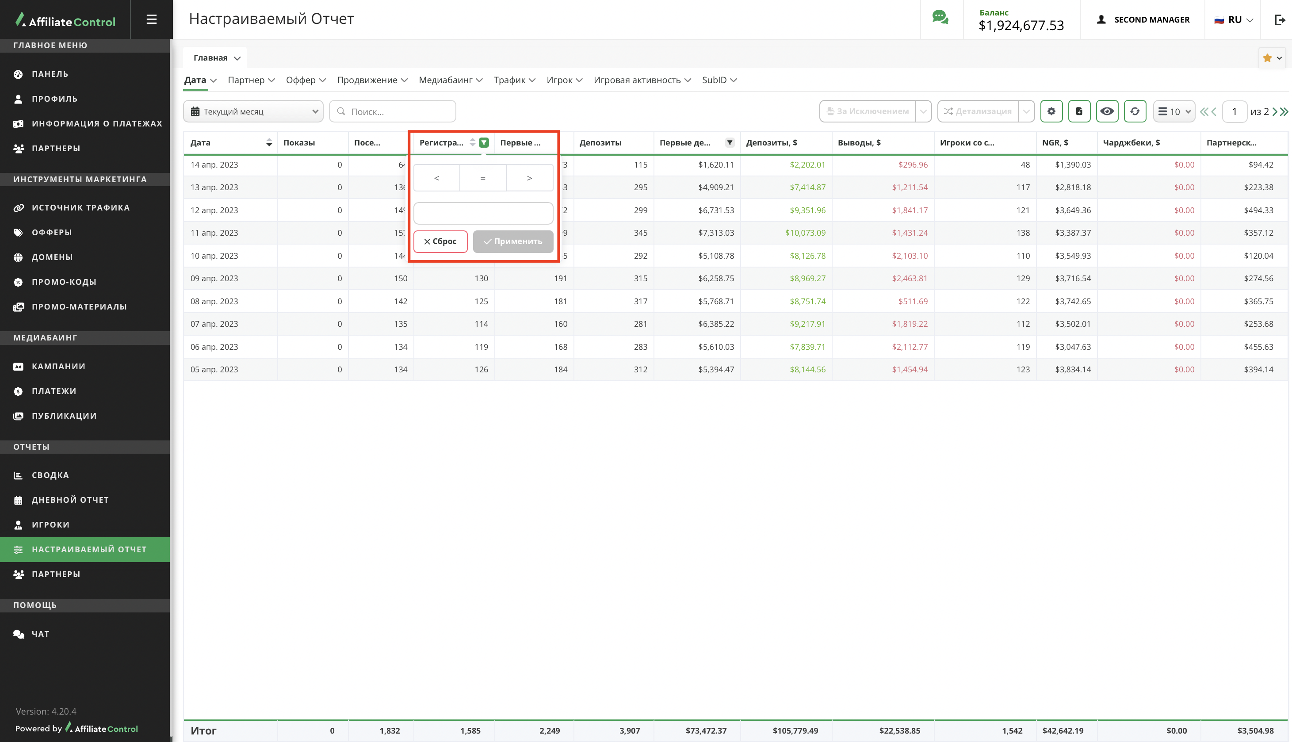Expand the rows-per-page 10 dropdown
The image size is (1292, 742).
click(x=1174, y=111)
